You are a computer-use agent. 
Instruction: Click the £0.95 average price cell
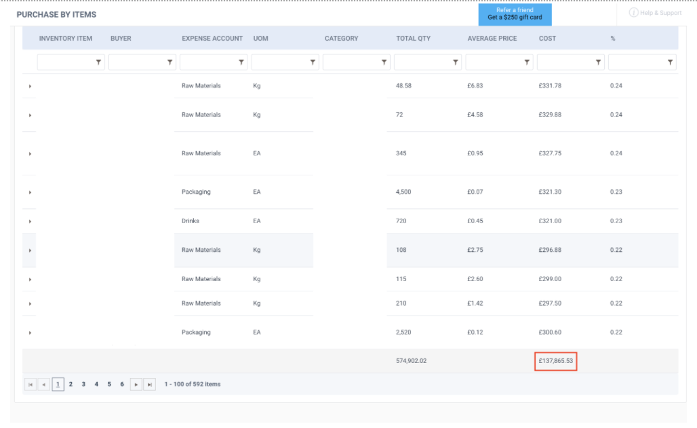click(475, 154)
